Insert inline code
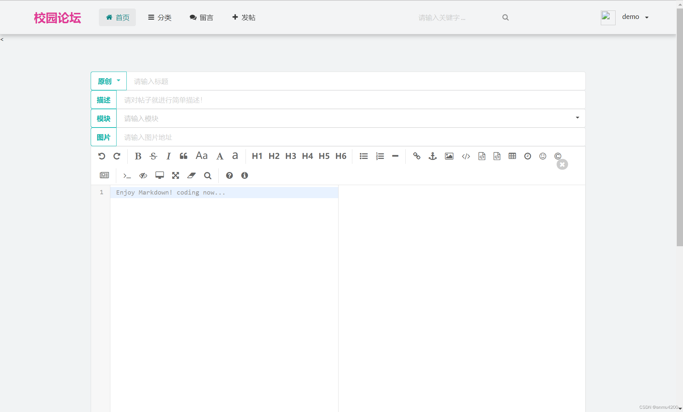683x412 pixels. click(466, 156)
